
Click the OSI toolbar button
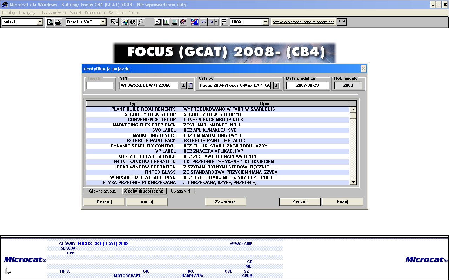[x=342, y=22]
